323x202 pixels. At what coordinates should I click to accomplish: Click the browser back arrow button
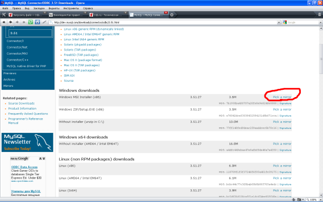tap(4, 22)
